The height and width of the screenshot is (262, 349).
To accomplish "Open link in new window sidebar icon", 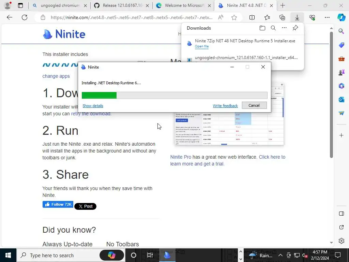I will (341, 227).
